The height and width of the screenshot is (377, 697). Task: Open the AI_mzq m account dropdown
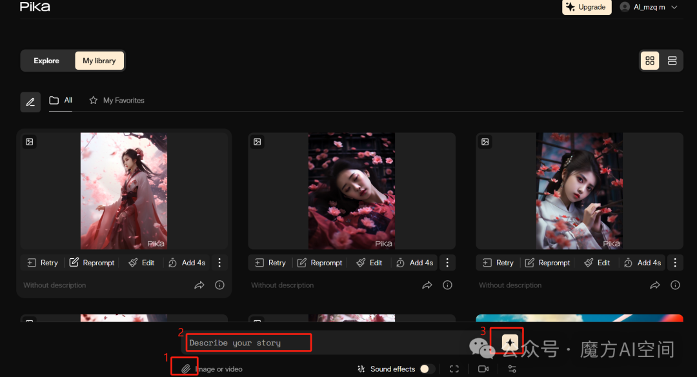click(649, 7)
